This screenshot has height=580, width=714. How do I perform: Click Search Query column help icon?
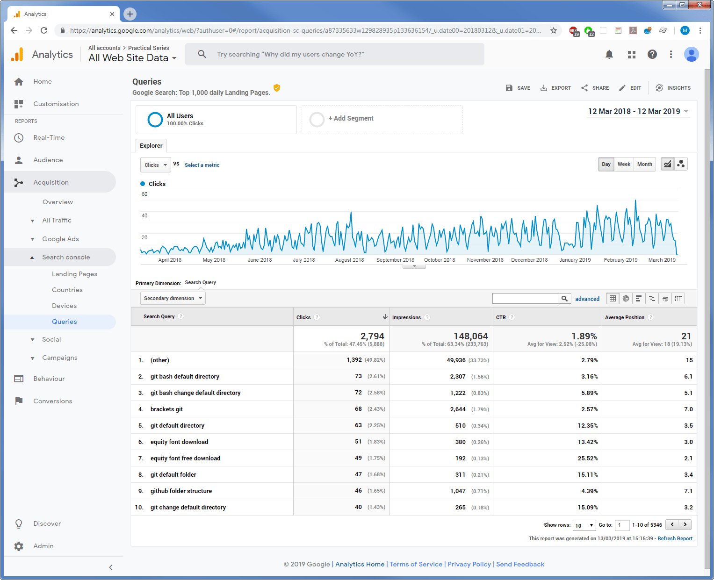point(181,316)
